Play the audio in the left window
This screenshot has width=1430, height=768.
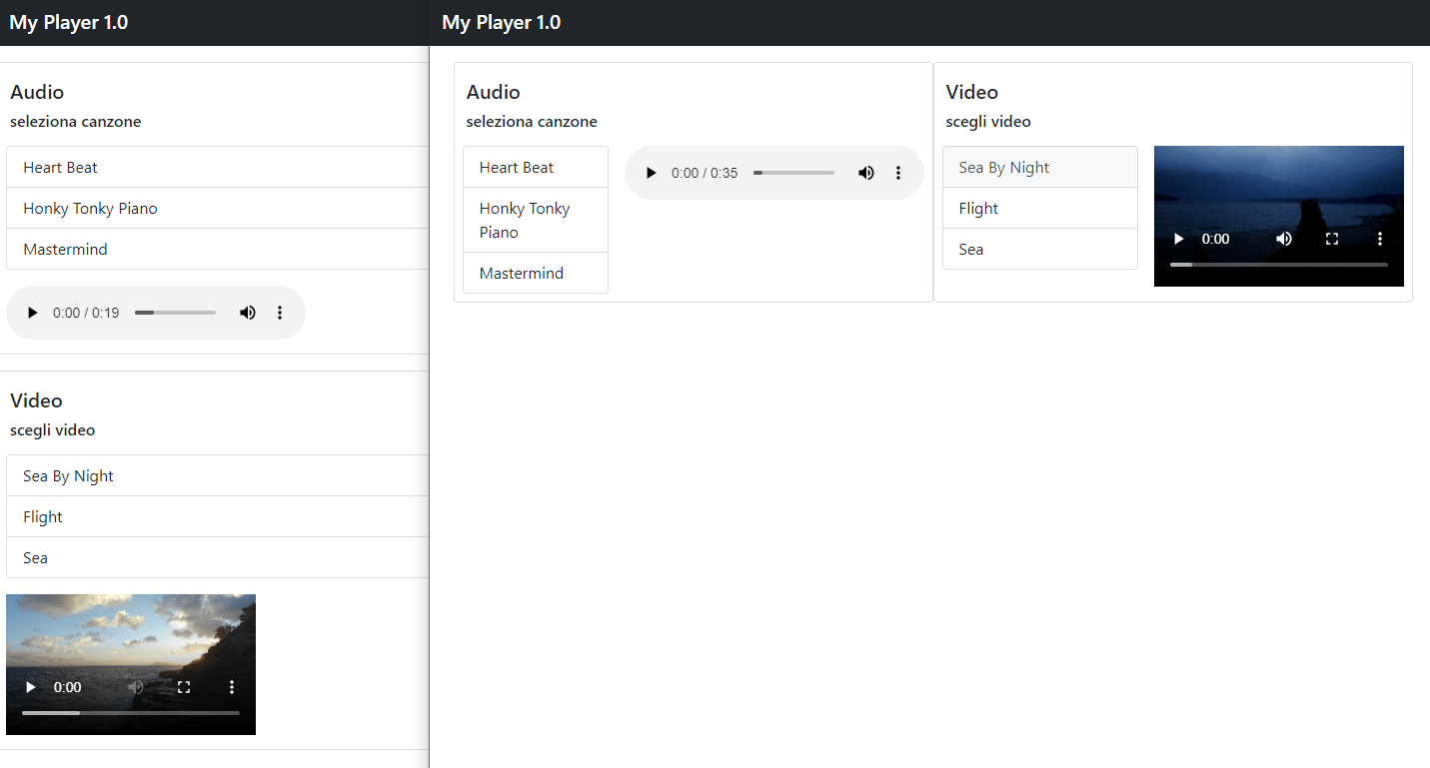pos(33,313)
